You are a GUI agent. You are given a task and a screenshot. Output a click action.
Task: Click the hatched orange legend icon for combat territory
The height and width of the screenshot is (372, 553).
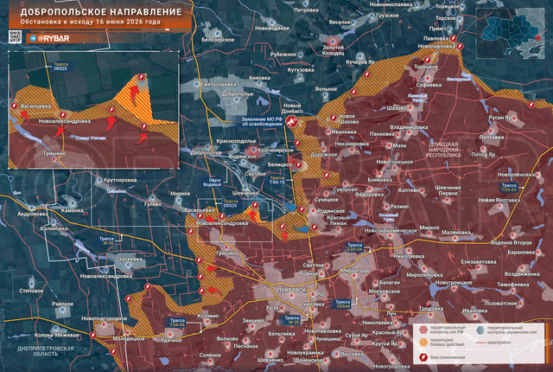point(423,343)
